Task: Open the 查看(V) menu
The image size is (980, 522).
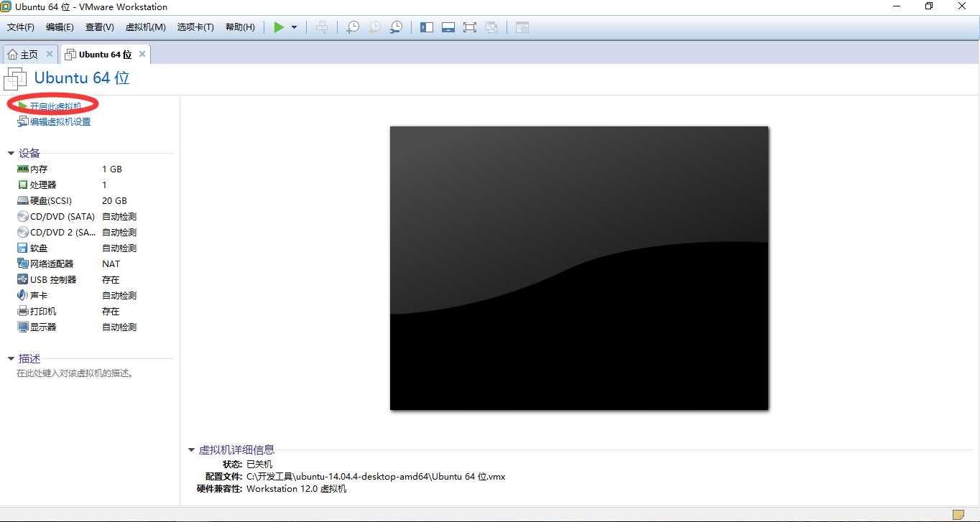Action: click(99, 27)
